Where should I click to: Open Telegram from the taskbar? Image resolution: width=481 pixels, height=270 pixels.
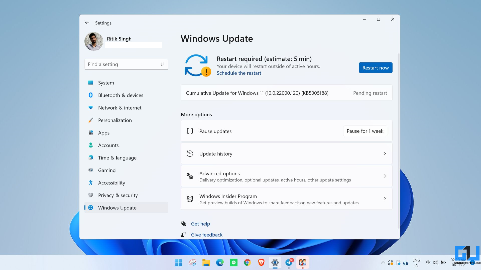pos(289,262)
